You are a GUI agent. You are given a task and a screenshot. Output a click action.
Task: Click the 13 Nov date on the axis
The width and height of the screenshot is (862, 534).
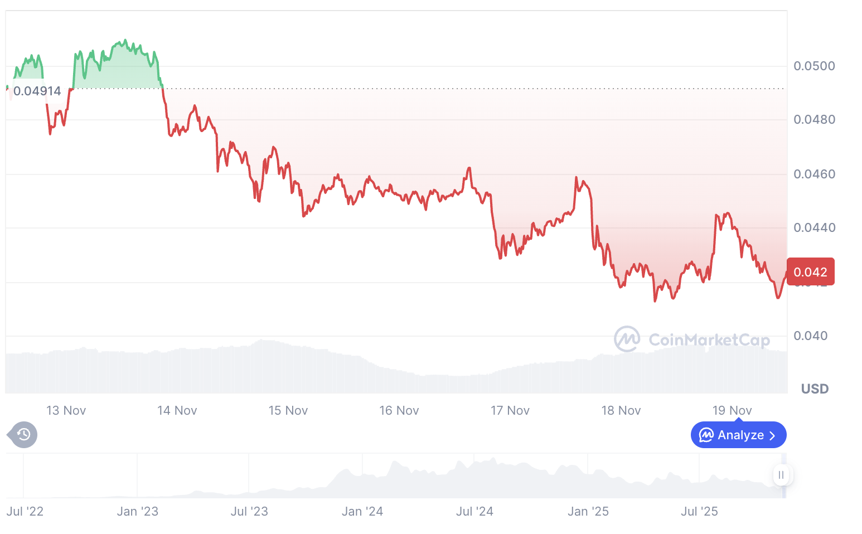click(66, 411)
